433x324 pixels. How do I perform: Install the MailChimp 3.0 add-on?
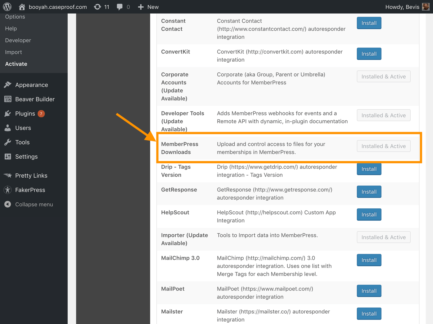(x=369, y=260)
